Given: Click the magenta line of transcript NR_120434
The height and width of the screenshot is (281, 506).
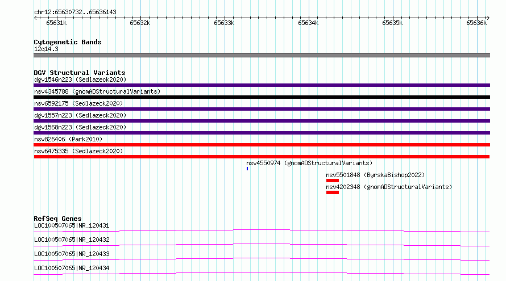Looking at the screenshot, I should (x=262, y=273).
